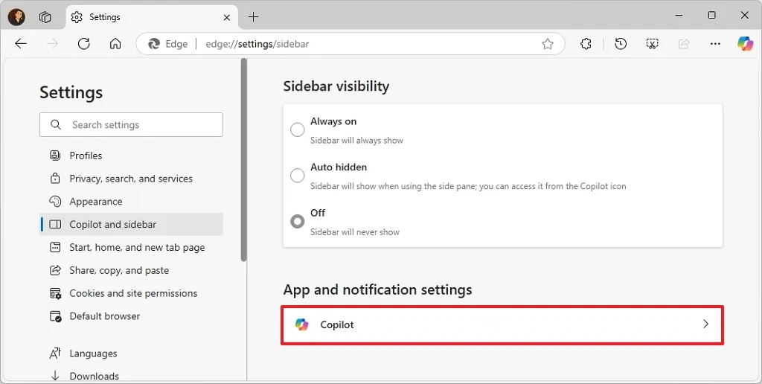Open the tab actions workspaces icon
Viewport: 762px width, 384px height.
click(45, 17)
